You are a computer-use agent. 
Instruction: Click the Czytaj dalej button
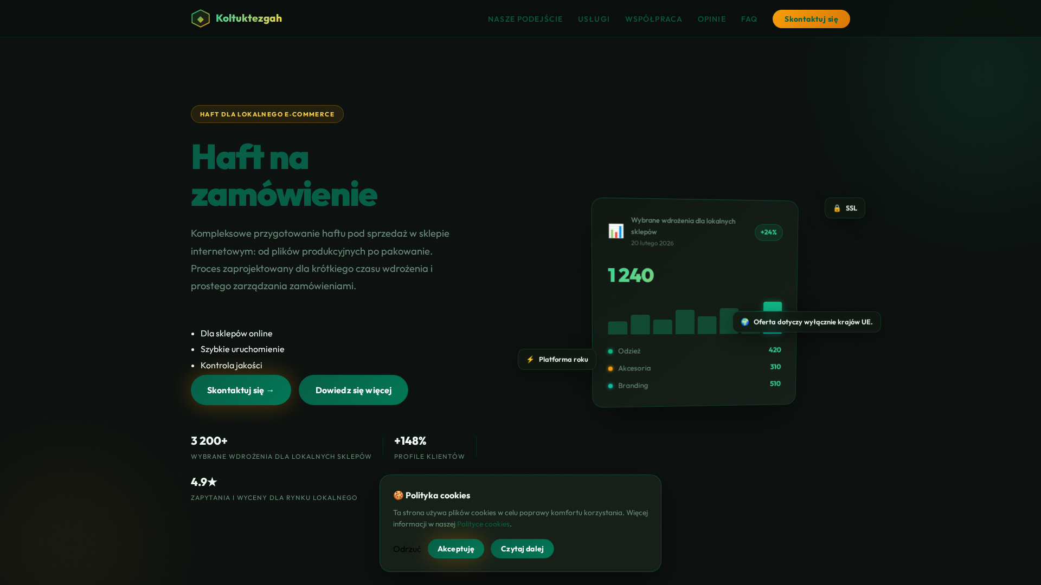click(522, 549)
